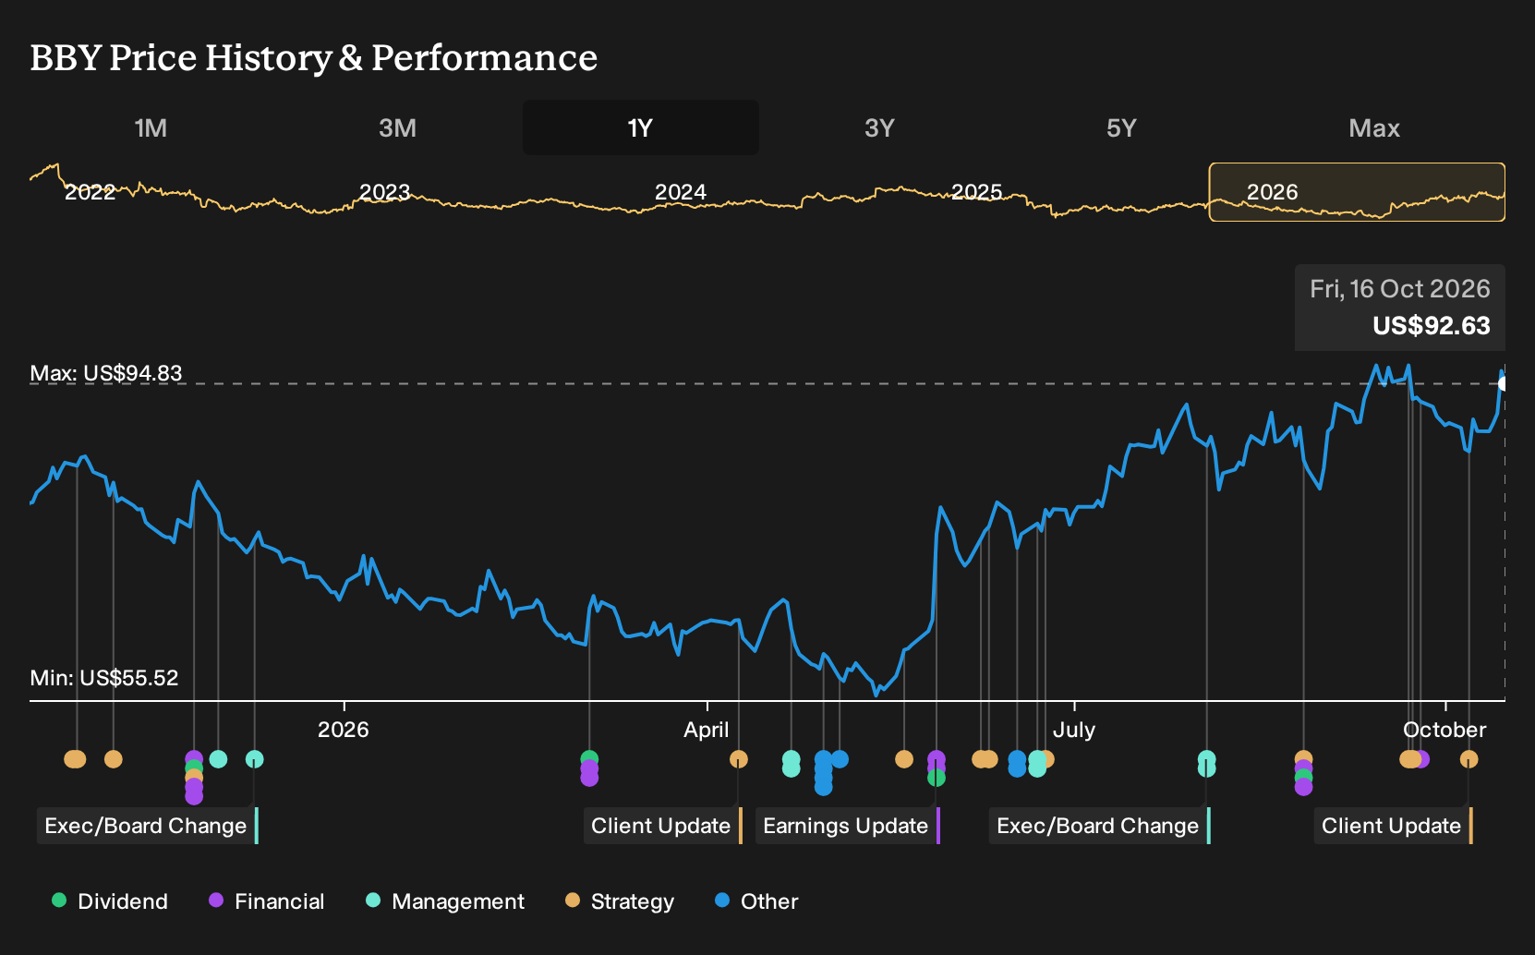Screen dimensions: 1535x955
Task: Toggle Other events in the legend
Action: [x=756, y=901]
